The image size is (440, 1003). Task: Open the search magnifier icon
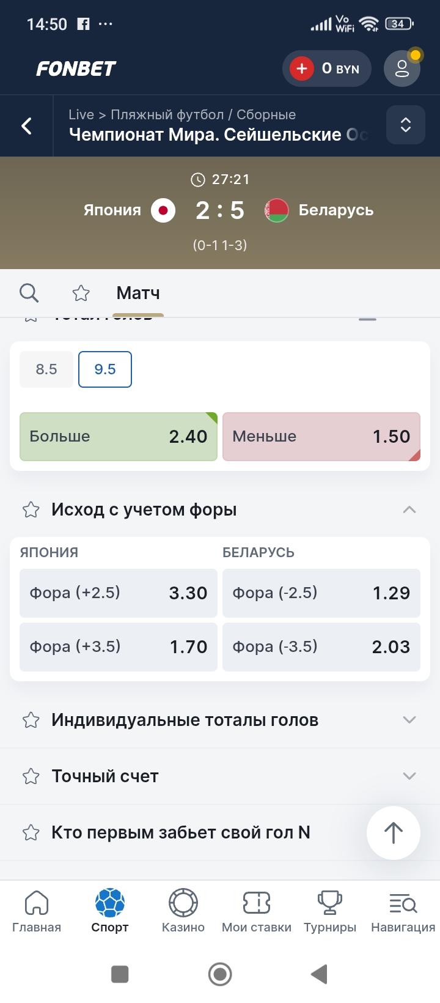point(29,293)
